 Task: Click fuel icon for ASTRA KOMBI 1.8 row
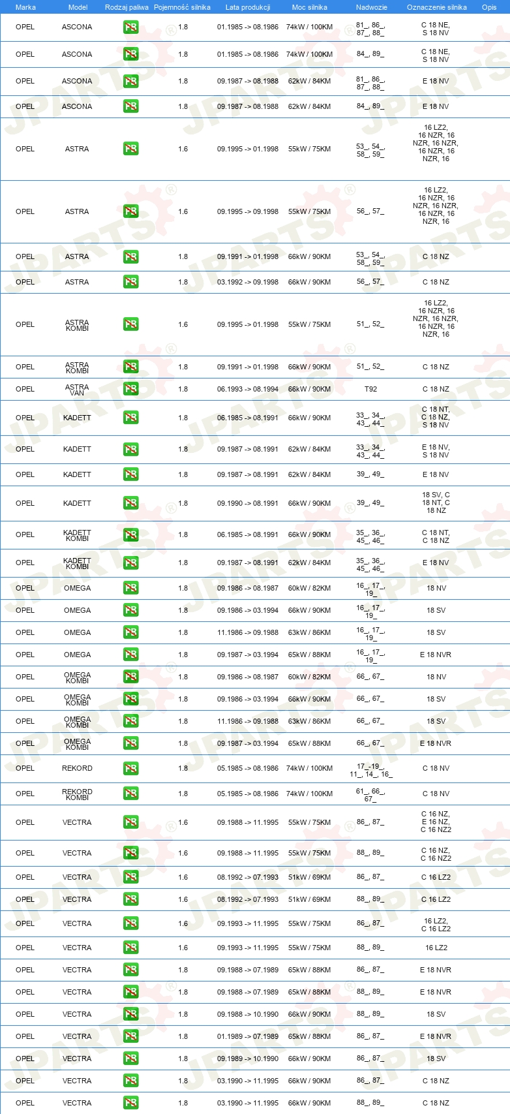pos(130,367)
